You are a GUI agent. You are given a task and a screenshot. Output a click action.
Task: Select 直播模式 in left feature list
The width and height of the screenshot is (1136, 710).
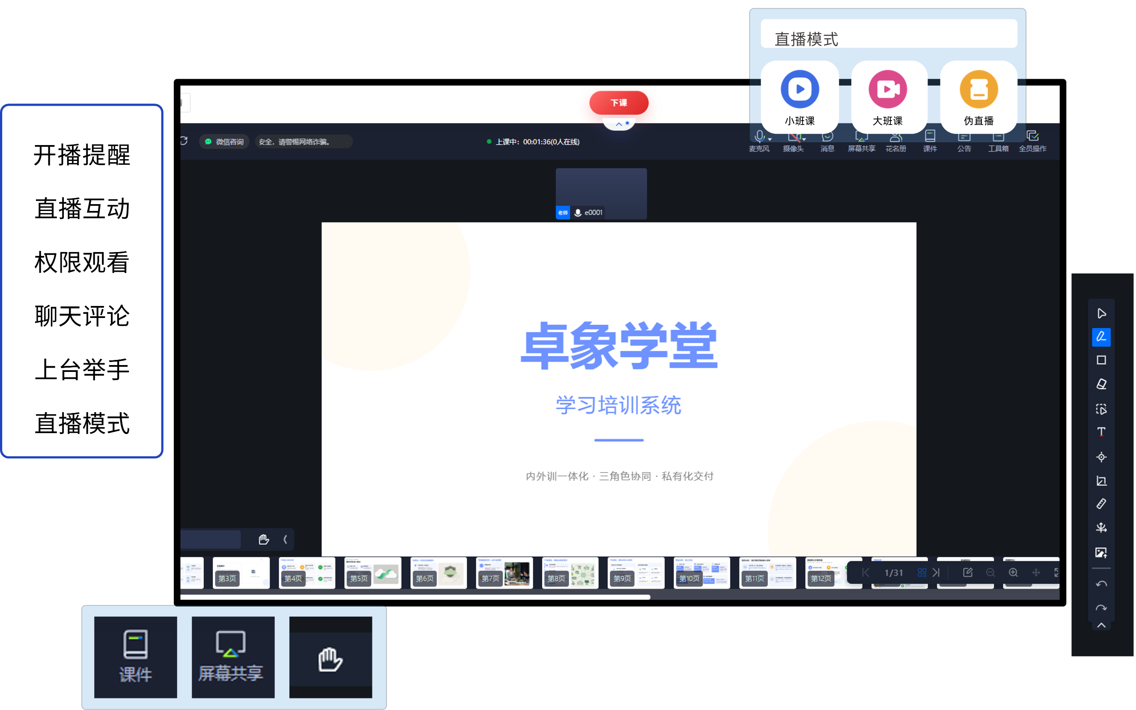[x=82, y=423]
